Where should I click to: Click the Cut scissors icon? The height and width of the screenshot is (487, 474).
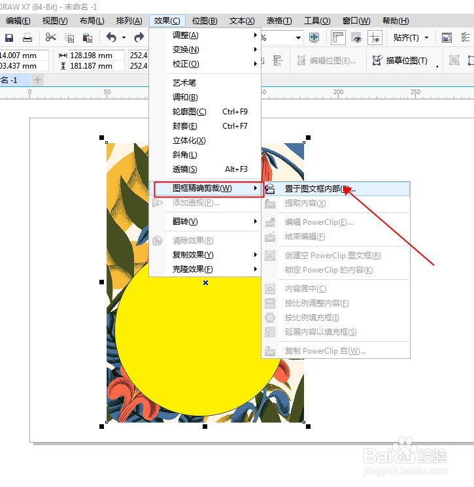click(50, 37)
